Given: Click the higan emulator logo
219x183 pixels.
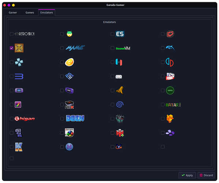Looking at the screenshot, I should click(25, 119).
